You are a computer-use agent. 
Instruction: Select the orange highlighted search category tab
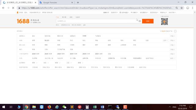[x=57, y=17]
